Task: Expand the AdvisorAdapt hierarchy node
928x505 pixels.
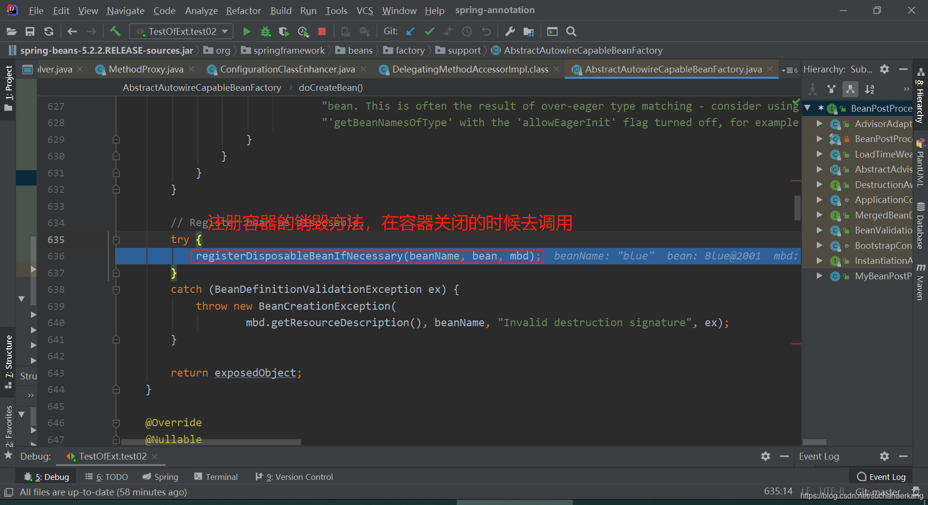Action: pyautogui.click(x=819, y=124)
